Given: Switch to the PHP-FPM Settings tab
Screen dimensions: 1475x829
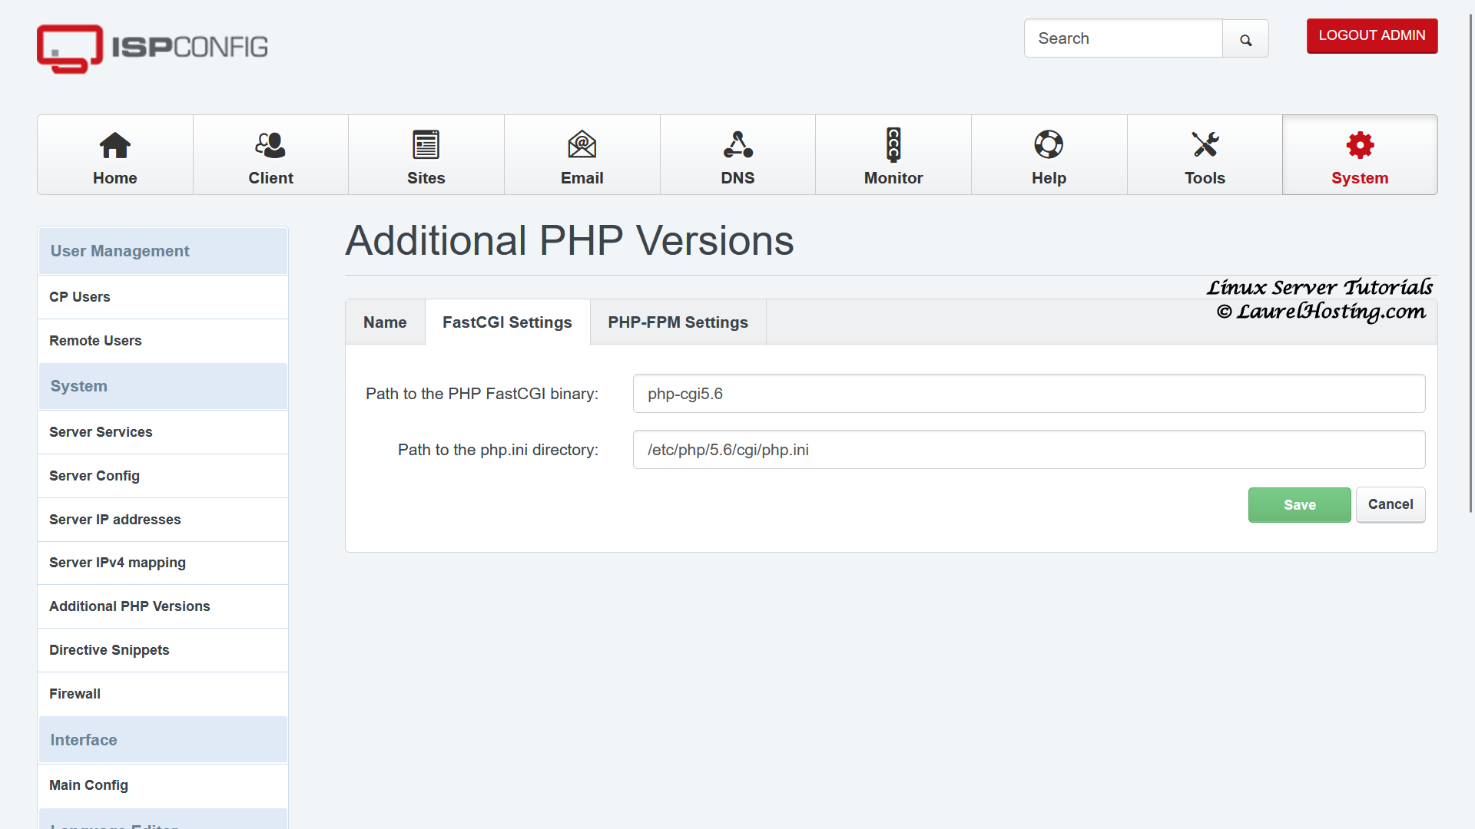Looking at the screenshot, I should (678, 322).
